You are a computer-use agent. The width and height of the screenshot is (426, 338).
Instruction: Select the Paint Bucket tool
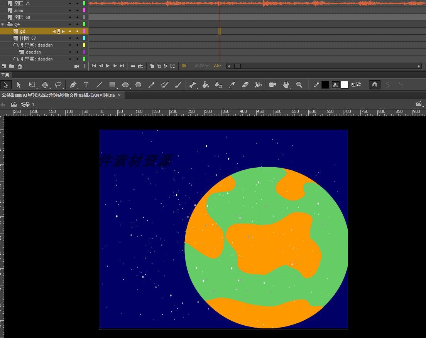click(206, 85)
